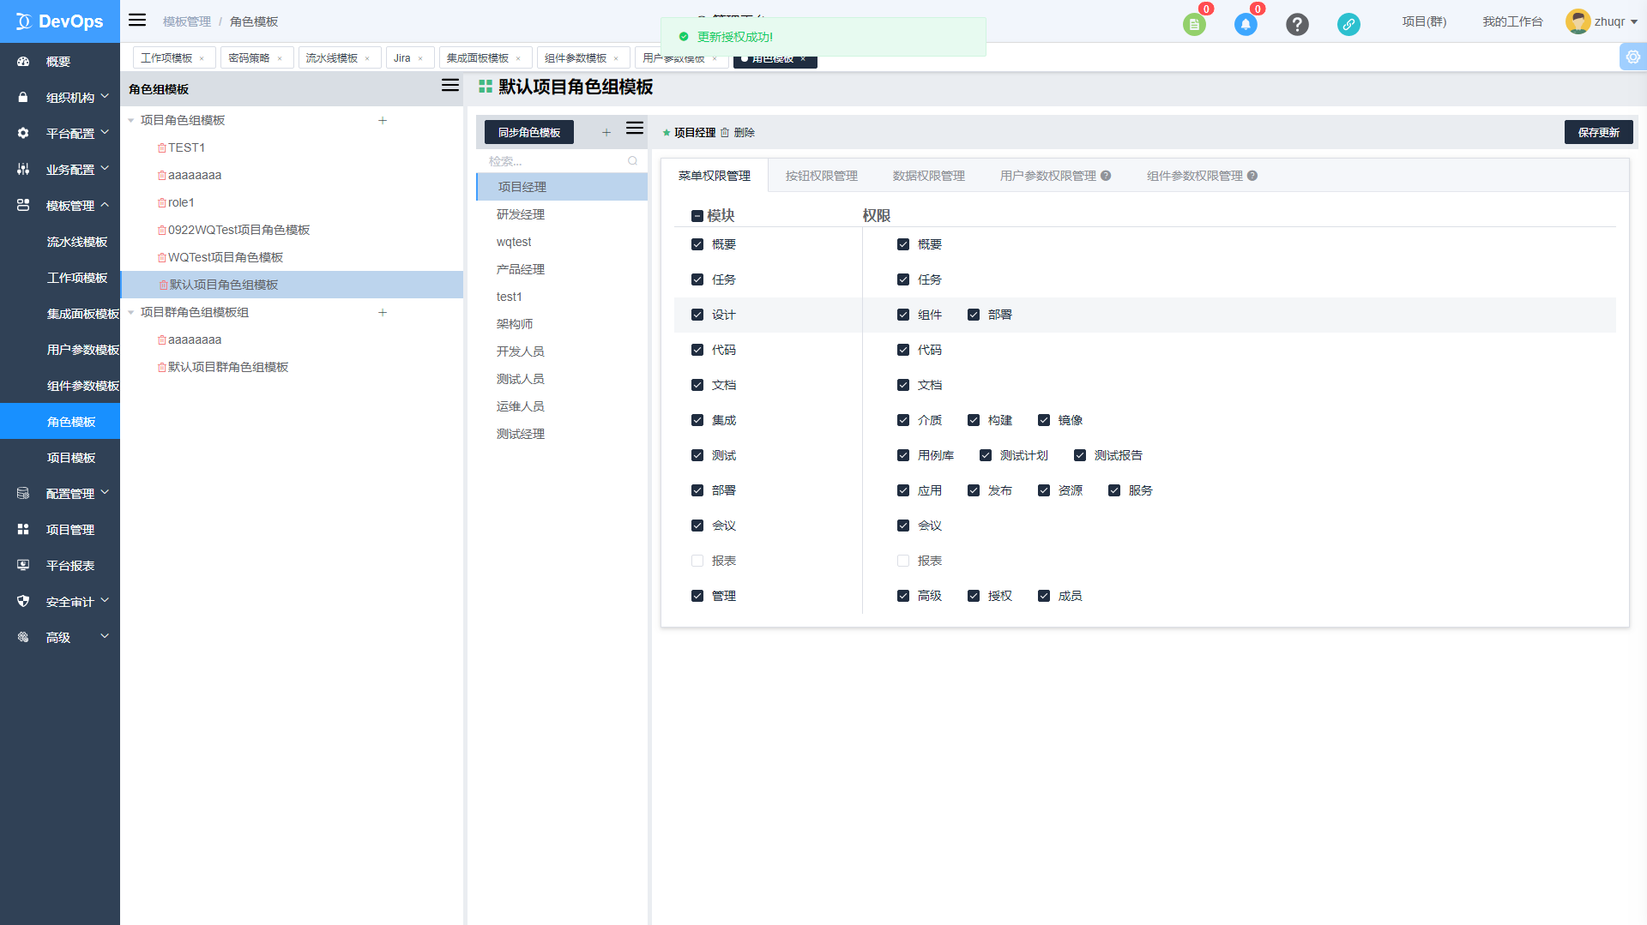Image resolution: width=1647 pixels, height=925 pixels.
Task: Click the 保存更新 button
Action: [x=1598, y=132]
